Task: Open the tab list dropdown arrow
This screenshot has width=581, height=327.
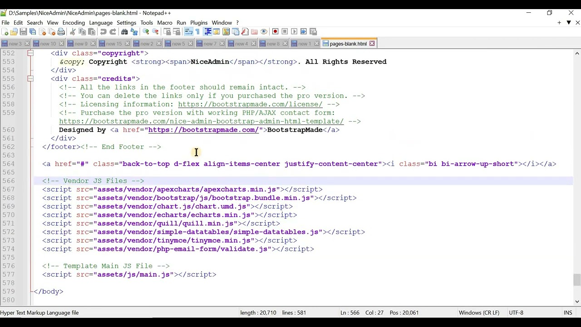Action: [x=568, y=23]
